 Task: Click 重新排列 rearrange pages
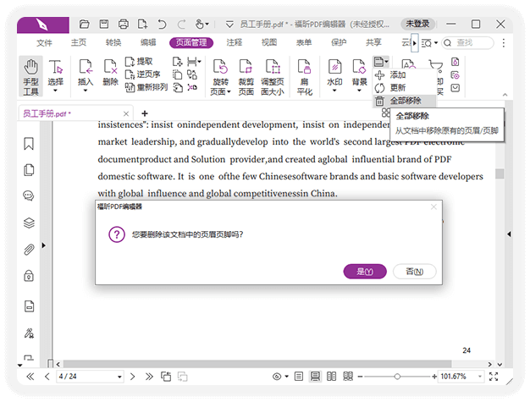pos(146,87)
